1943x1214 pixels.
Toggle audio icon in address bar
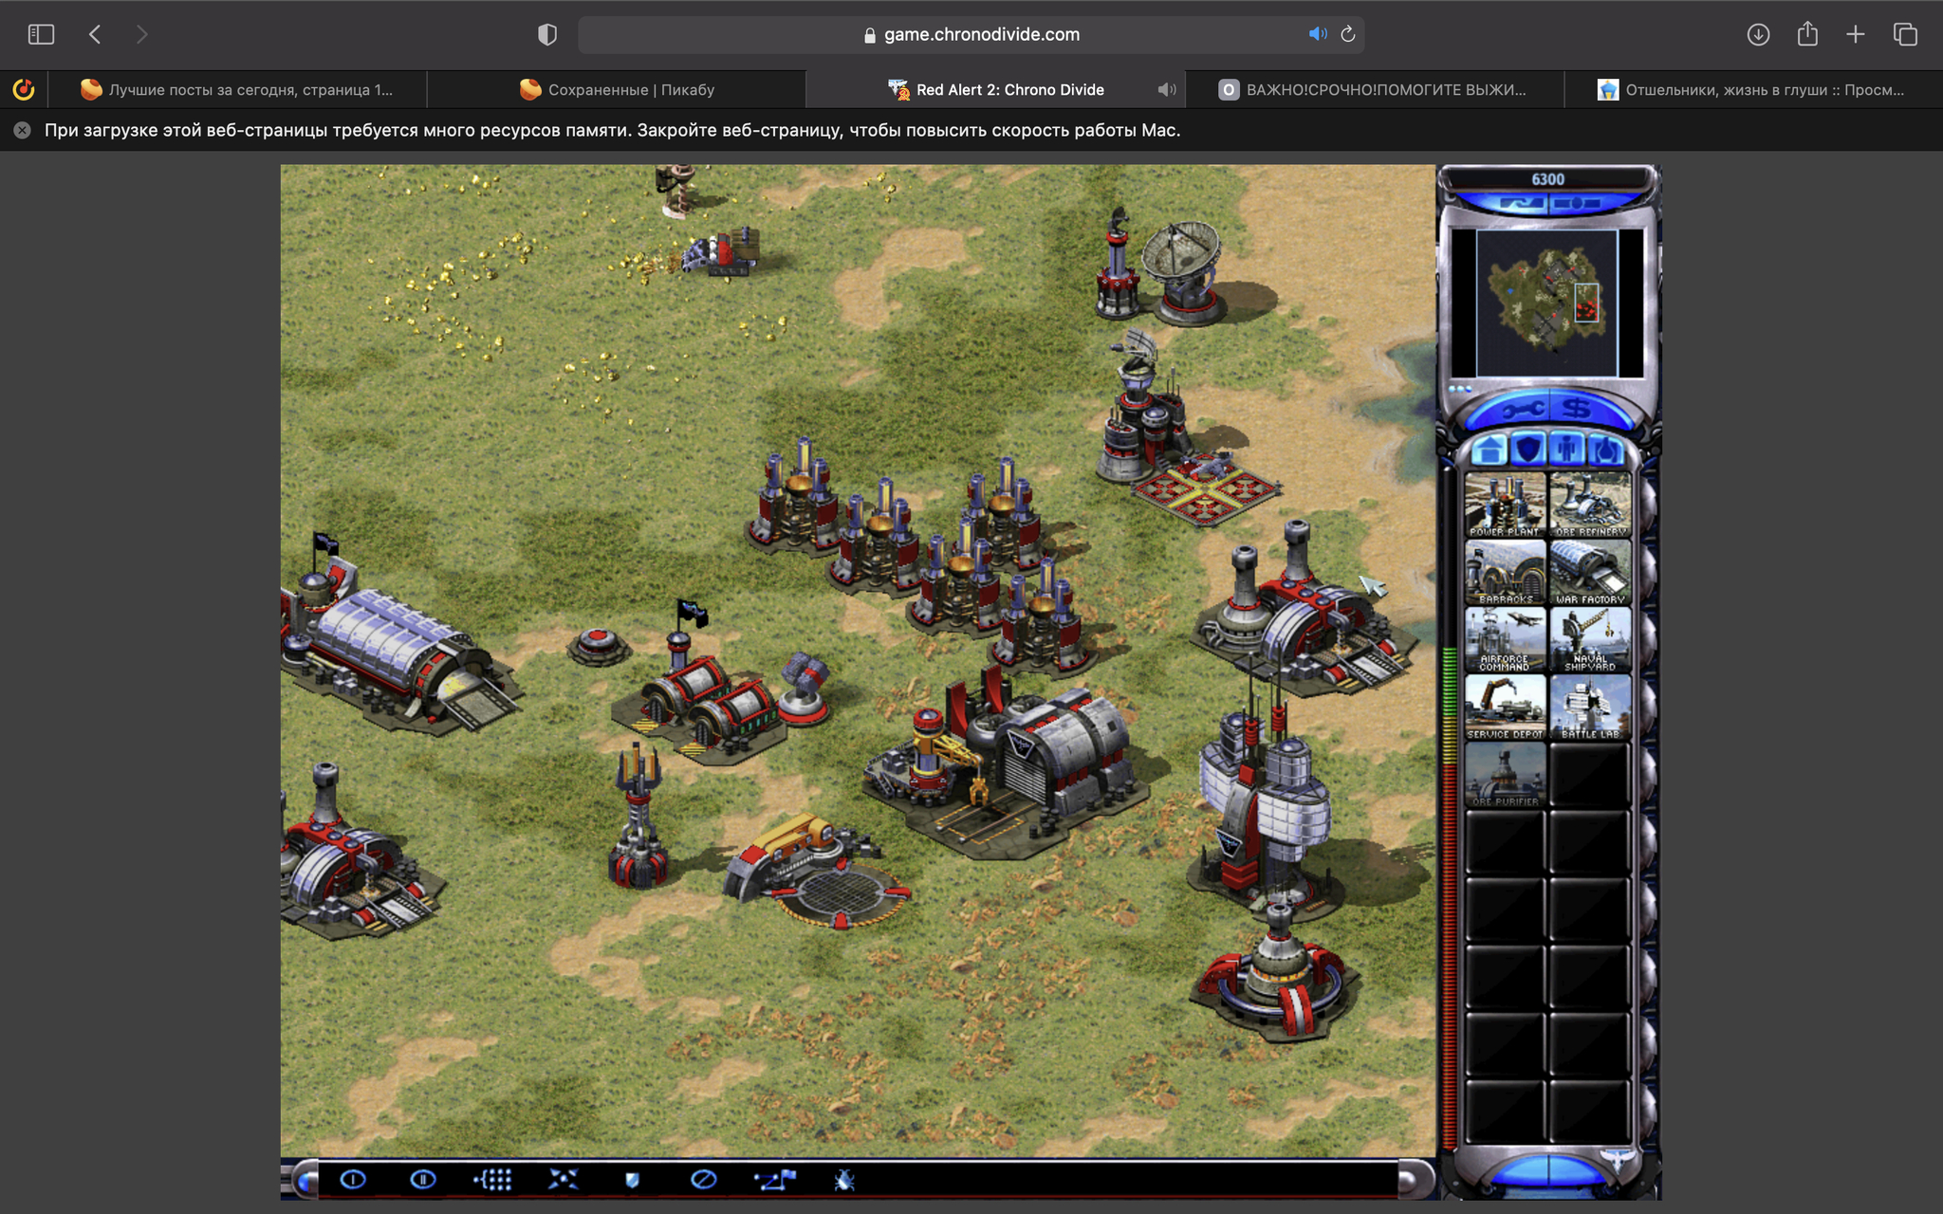[x=1318, y=34]
